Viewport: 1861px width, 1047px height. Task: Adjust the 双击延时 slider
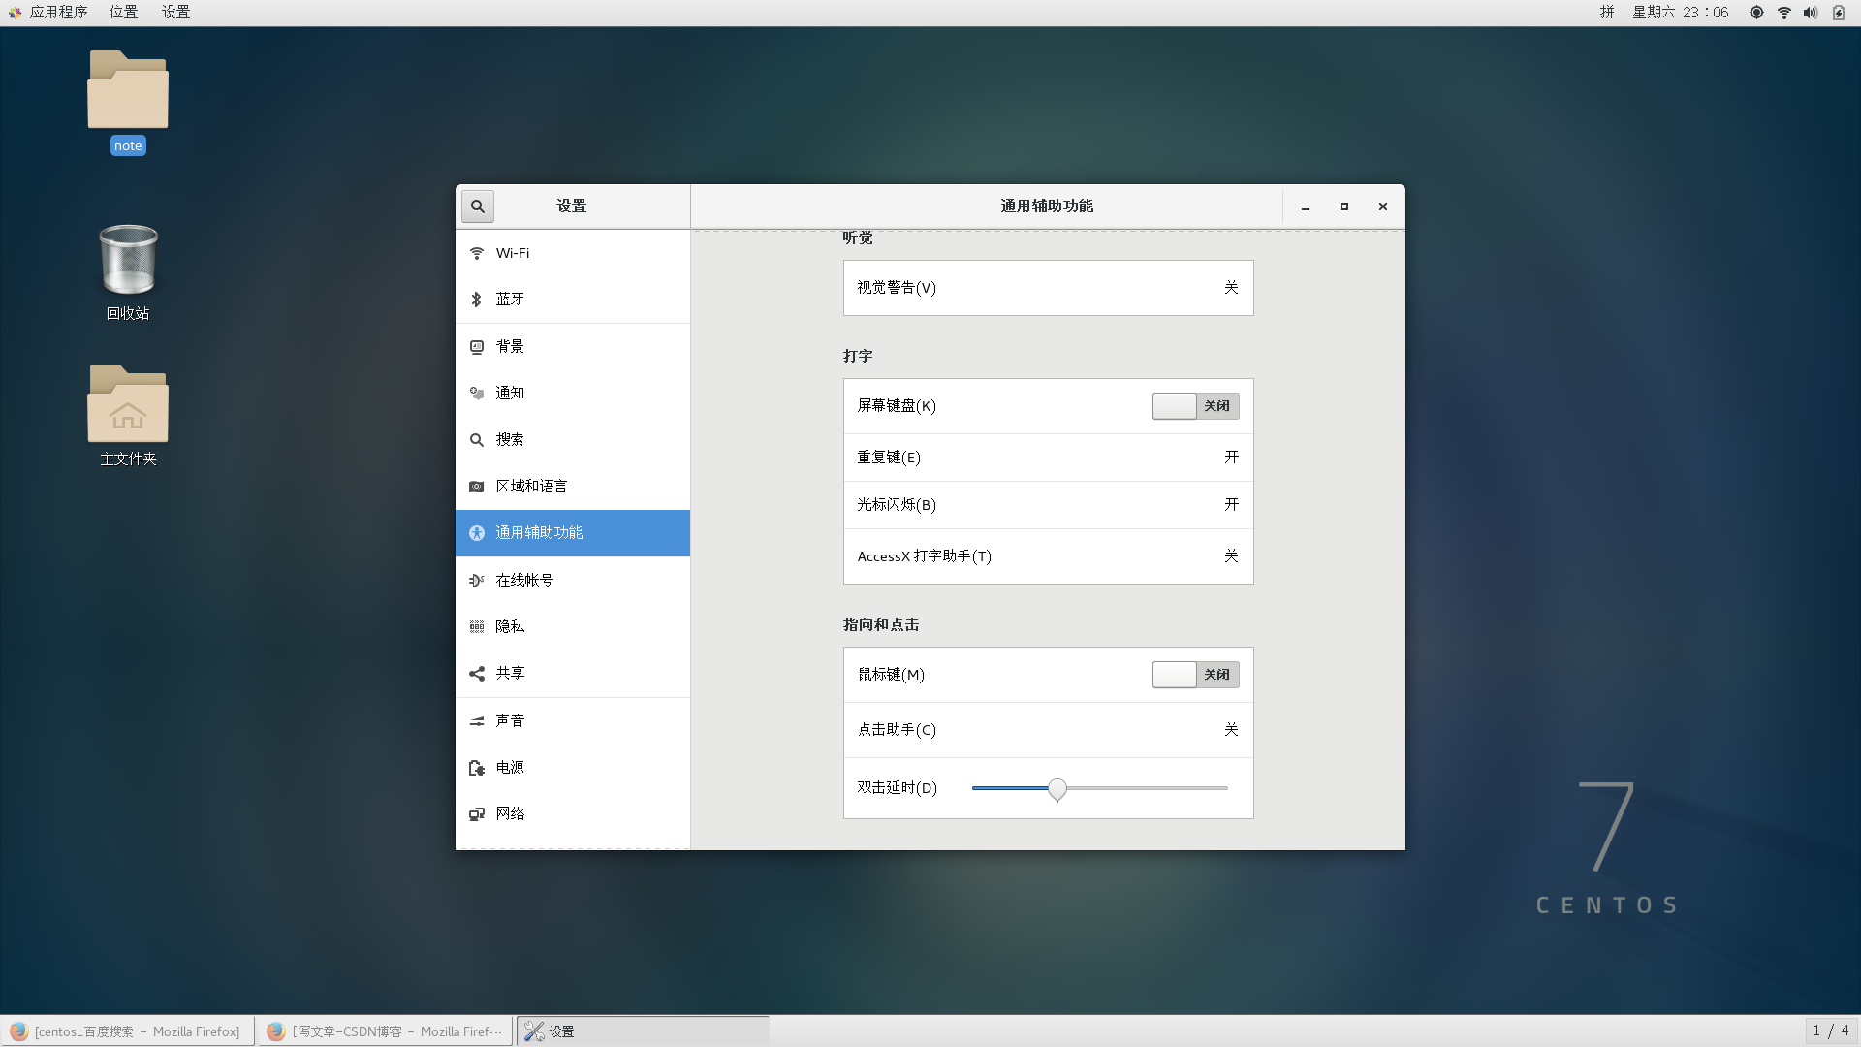click(x=1057, y=789)
